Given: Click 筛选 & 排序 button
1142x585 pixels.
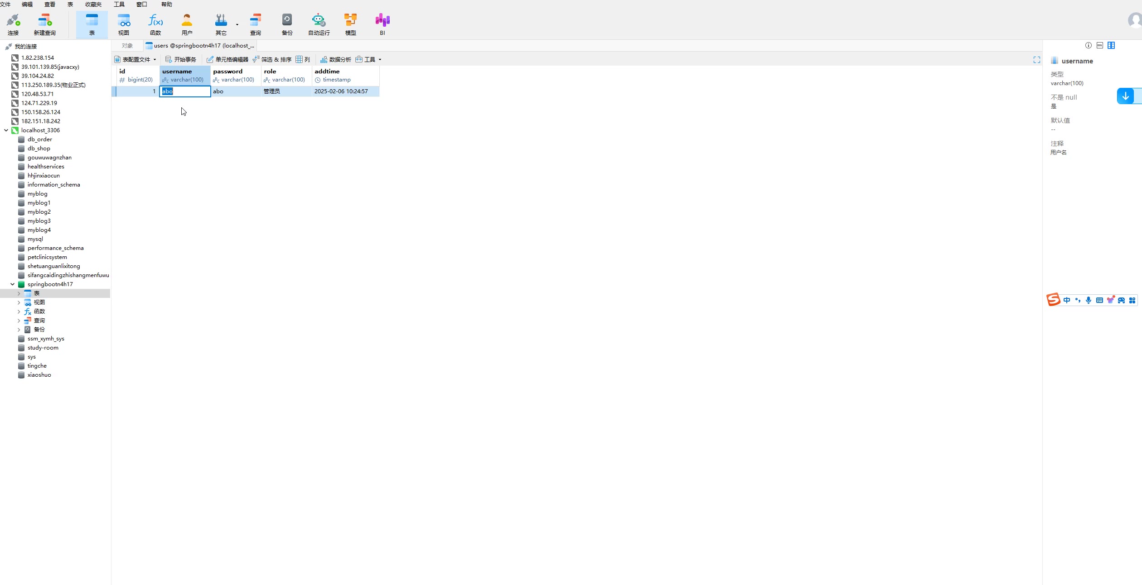Looking at the screenshot, I should (x=272, y=59).
